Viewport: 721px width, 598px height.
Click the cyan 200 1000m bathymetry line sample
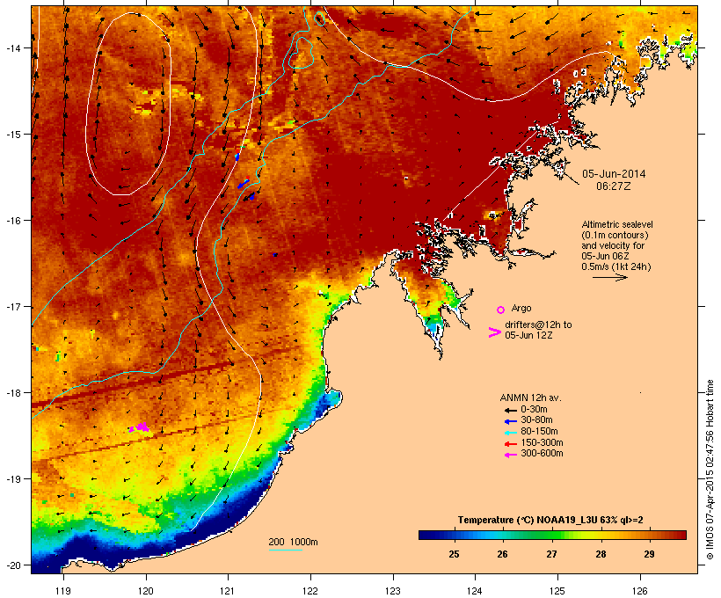285,550
